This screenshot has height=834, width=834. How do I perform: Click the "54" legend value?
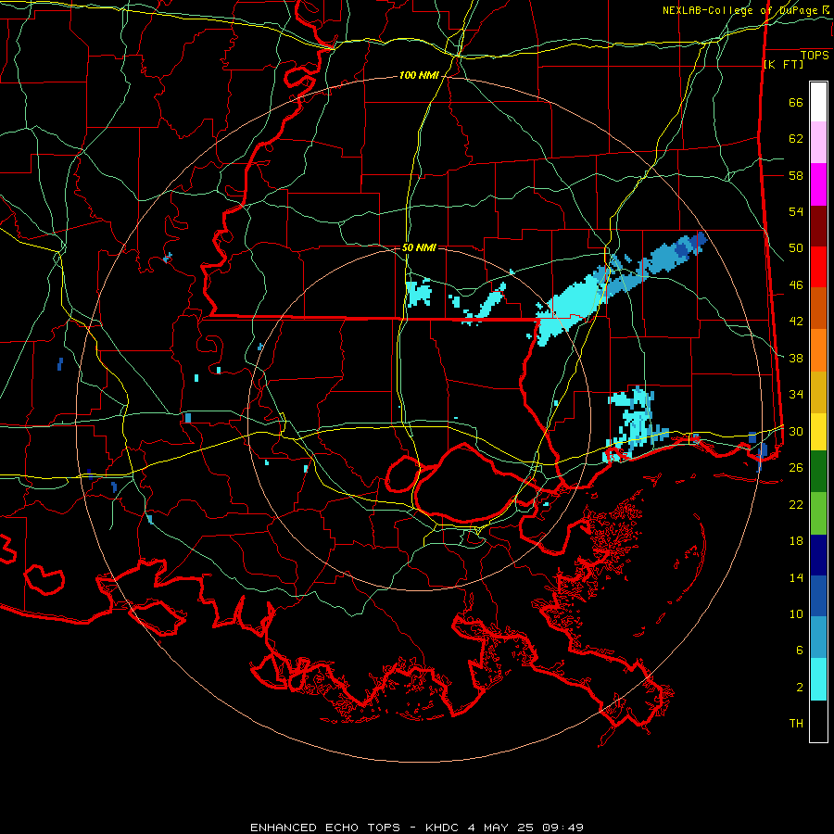click(x=796, y=211)
